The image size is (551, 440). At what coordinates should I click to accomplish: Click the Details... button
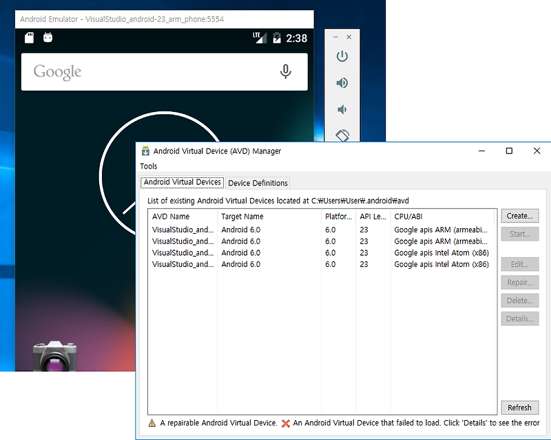click(520, 319)
